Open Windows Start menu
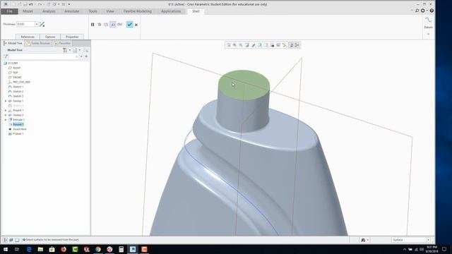This screenshot has width=452, height=254. tap(6, 249)
